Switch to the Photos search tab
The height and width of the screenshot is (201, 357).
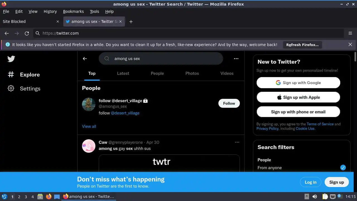(x=192, y=73)
